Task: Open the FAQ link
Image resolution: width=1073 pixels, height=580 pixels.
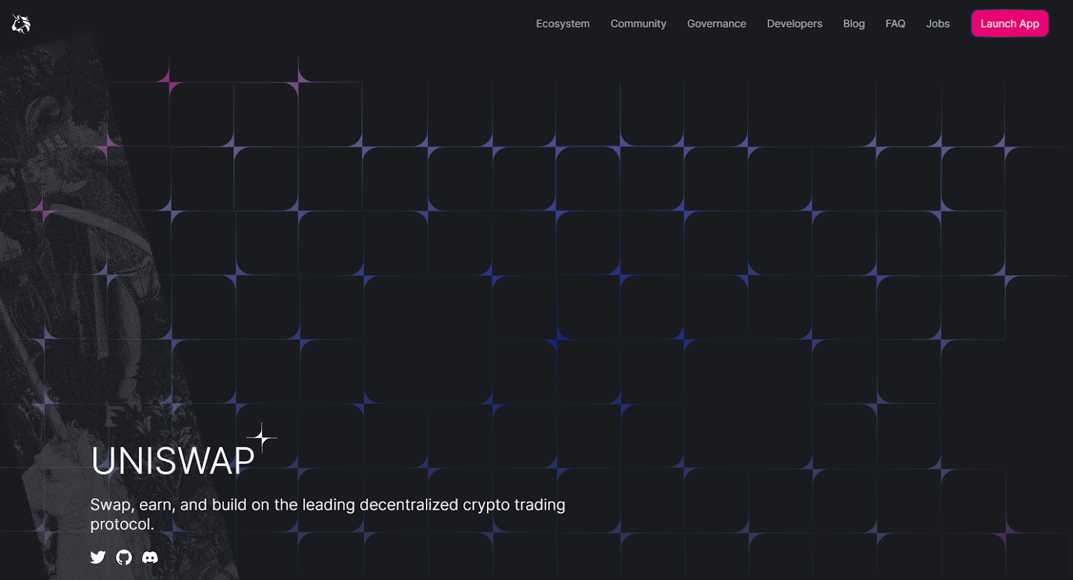Action: (895, 23)
